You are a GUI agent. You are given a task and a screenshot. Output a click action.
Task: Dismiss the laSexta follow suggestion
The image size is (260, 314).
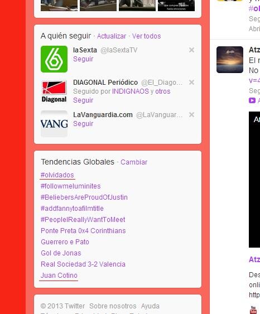191,50
